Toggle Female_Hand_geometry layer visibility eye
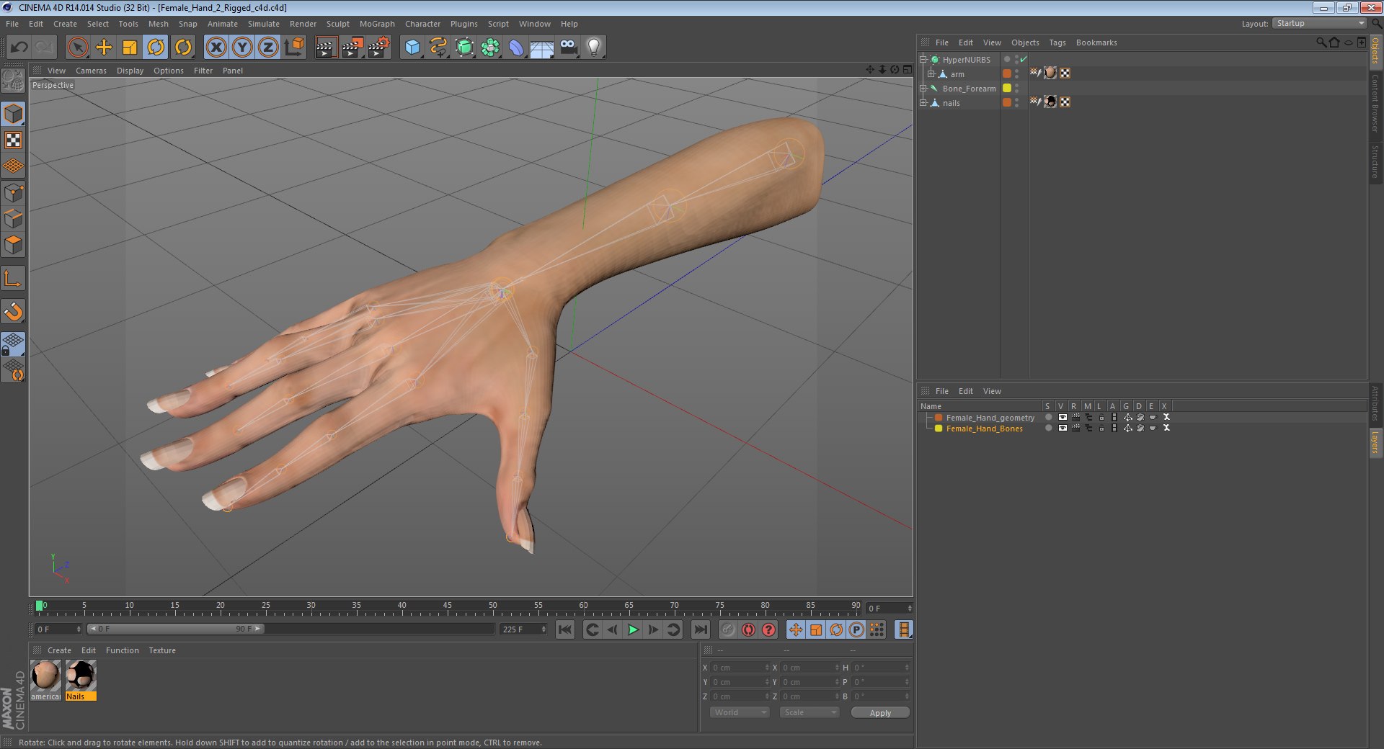 click(1062, 418)
